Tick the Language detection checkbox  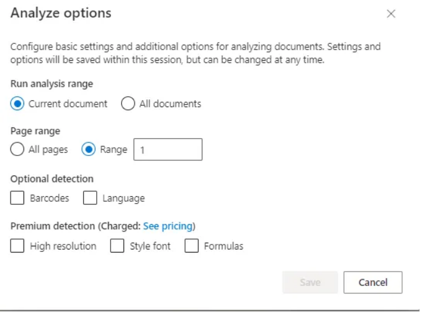pos(90,198)
